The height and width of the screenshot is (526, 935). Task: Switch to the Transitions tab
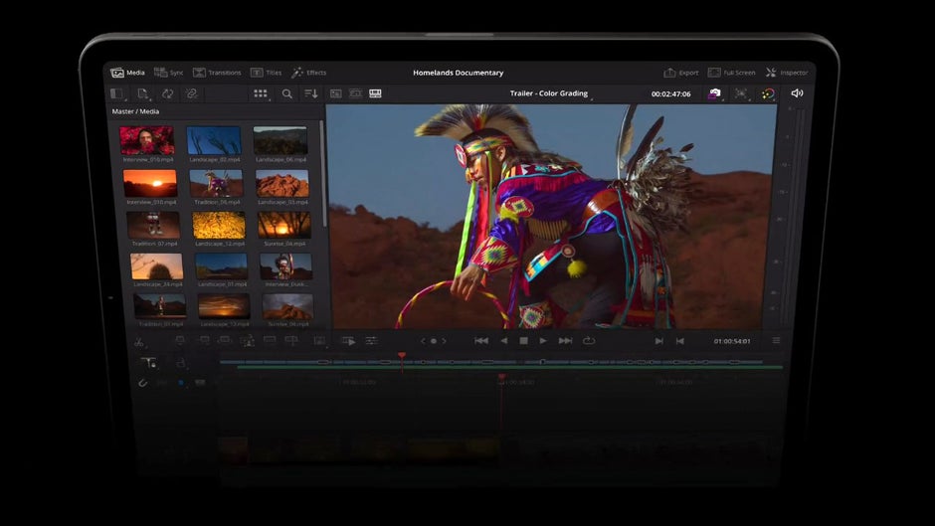217,73
